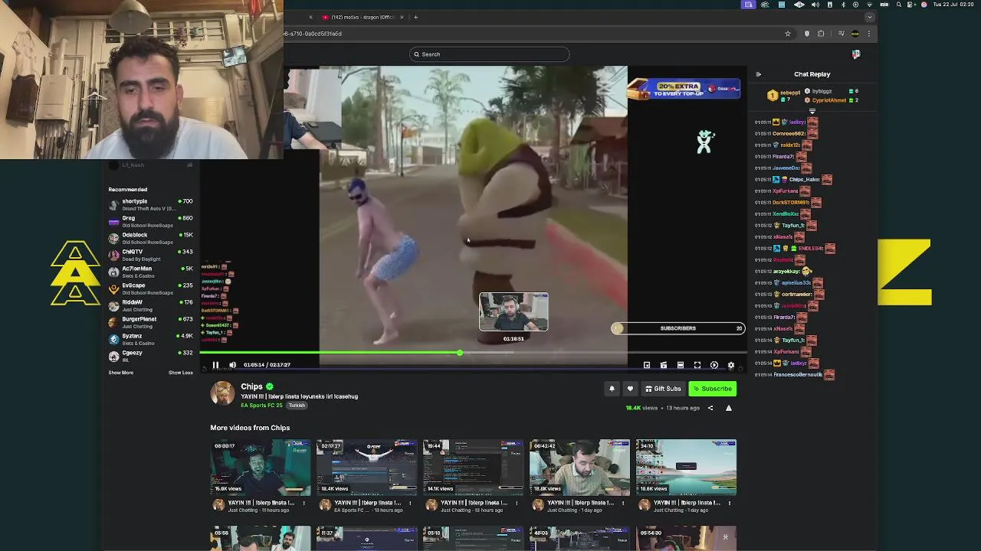This screenshot has height=551, width=981.
Task: Bookmark this page with star icon
Action: (x=787, y=34)
